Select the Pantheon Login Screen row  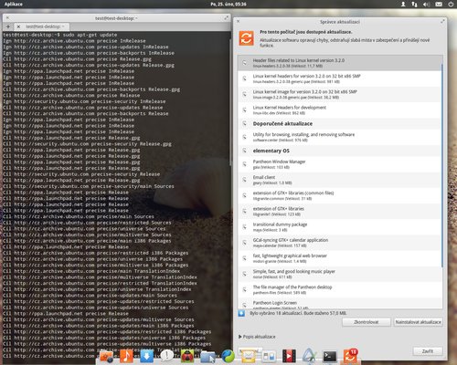[340, 303]
